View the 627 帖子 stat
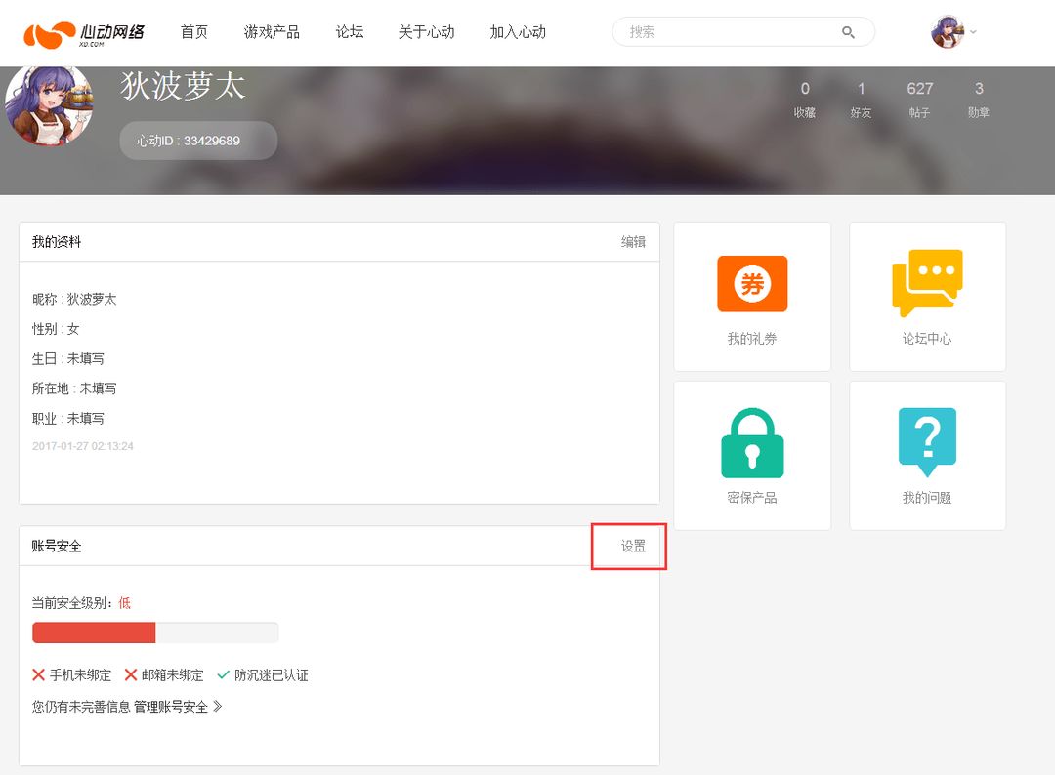The height and width of the screenshot is (775, 1055). click(x=920, y=100)
